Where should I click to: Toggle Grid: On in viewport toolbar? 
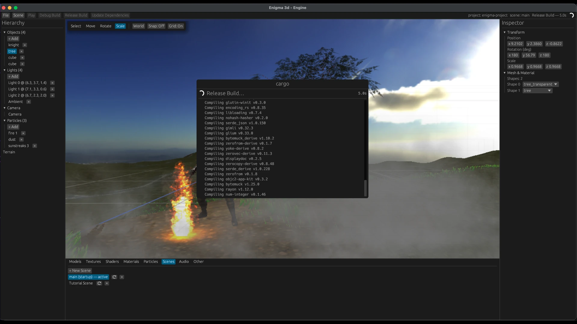pyautogui.click(x=176, y=26)
